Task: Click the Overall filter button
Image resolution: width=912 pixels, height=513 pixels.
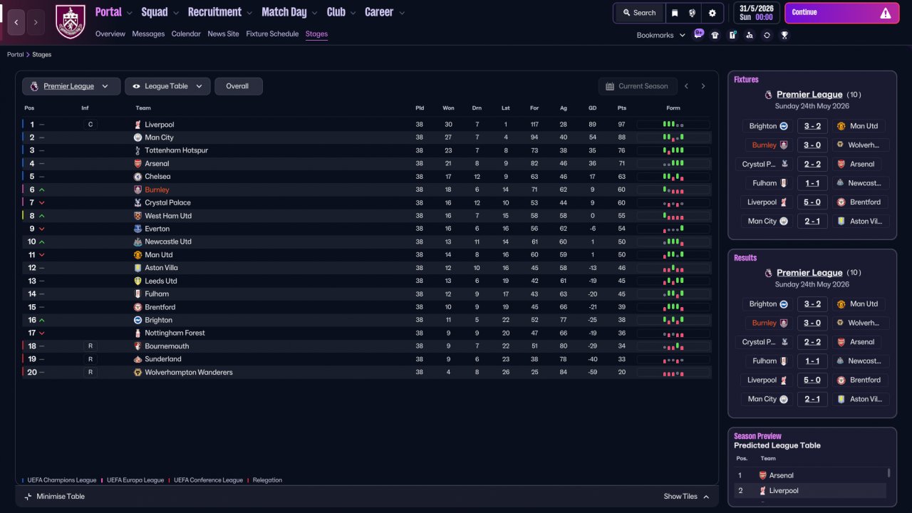Action: click(x=239, y=86)
